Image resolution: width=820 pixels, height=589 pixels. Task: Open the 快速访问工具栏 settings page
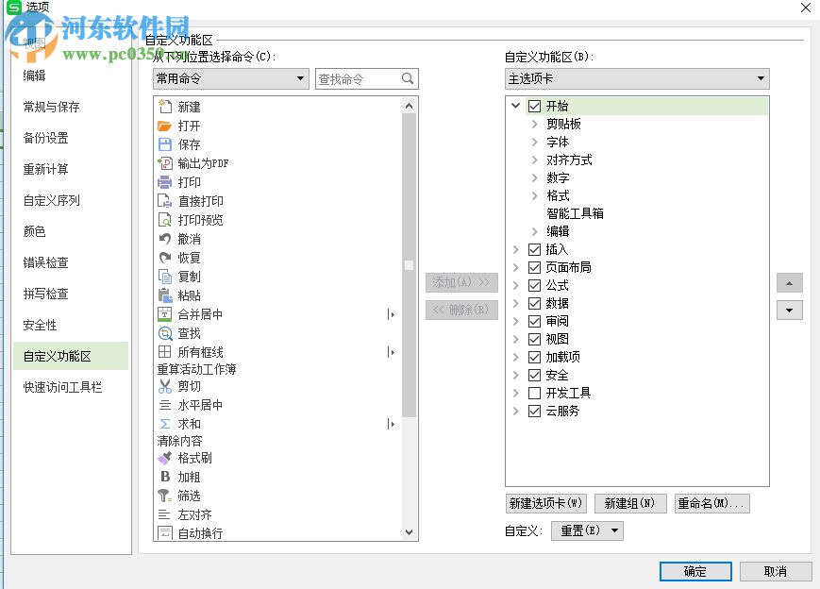pyautogui.click(x=62, y=388)
